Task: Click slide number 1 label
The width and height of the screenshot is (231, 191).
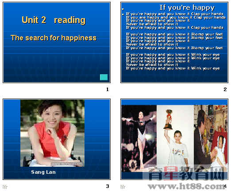Action: point(108,89)
